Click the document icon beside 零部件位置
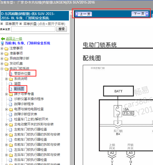The height and width of the screenshot is (165, 153). 11,74
